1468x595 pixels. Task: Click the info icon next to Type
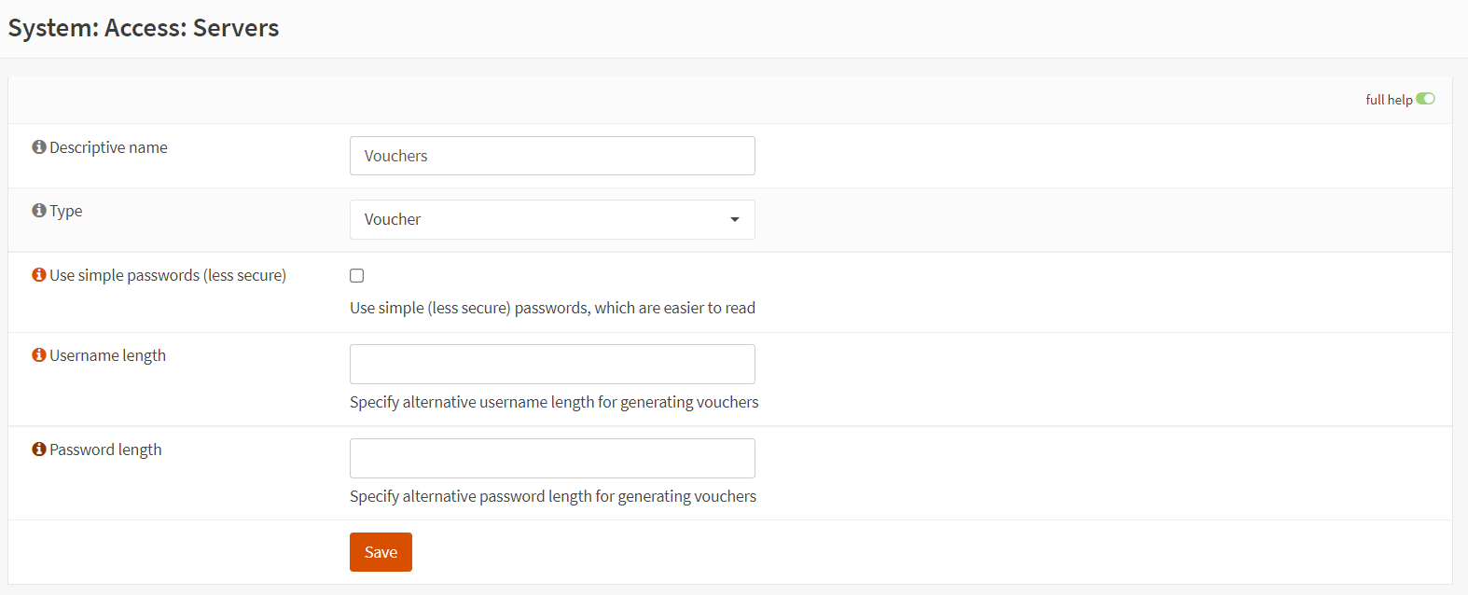(39, 211)
